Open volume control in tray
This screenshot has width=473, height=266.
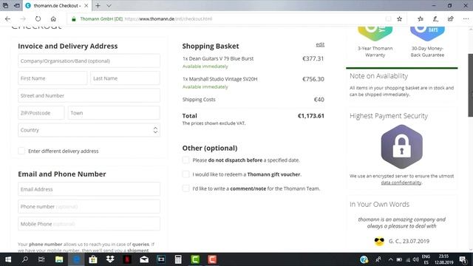pyautogui.click(x=415, y=259)
